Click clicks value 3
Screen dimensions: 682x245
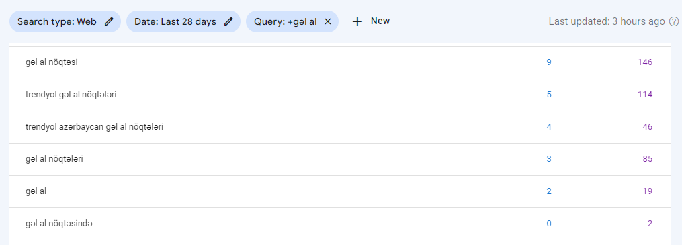click(x=549, y=159)
